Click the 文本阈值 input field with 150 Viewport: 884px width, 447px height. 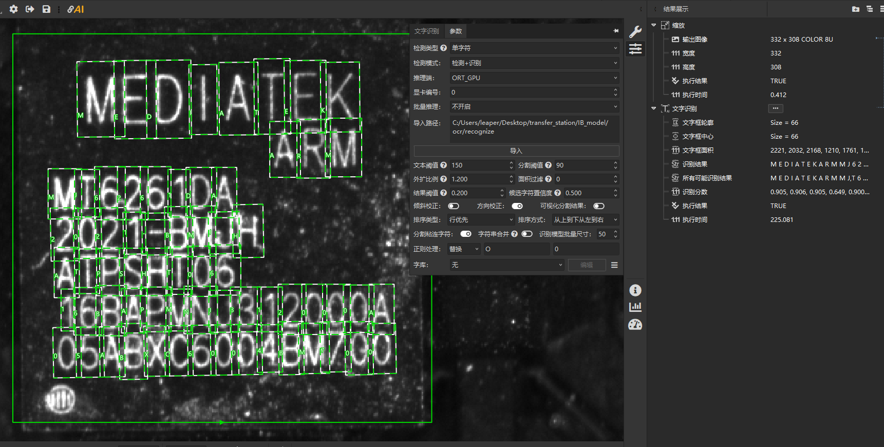pos(479,165)
